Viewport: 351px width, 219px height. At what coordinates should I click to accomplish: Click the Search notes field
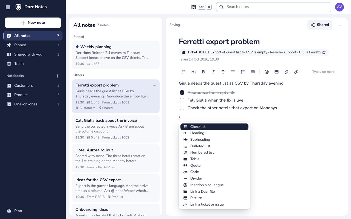point(274,7)
